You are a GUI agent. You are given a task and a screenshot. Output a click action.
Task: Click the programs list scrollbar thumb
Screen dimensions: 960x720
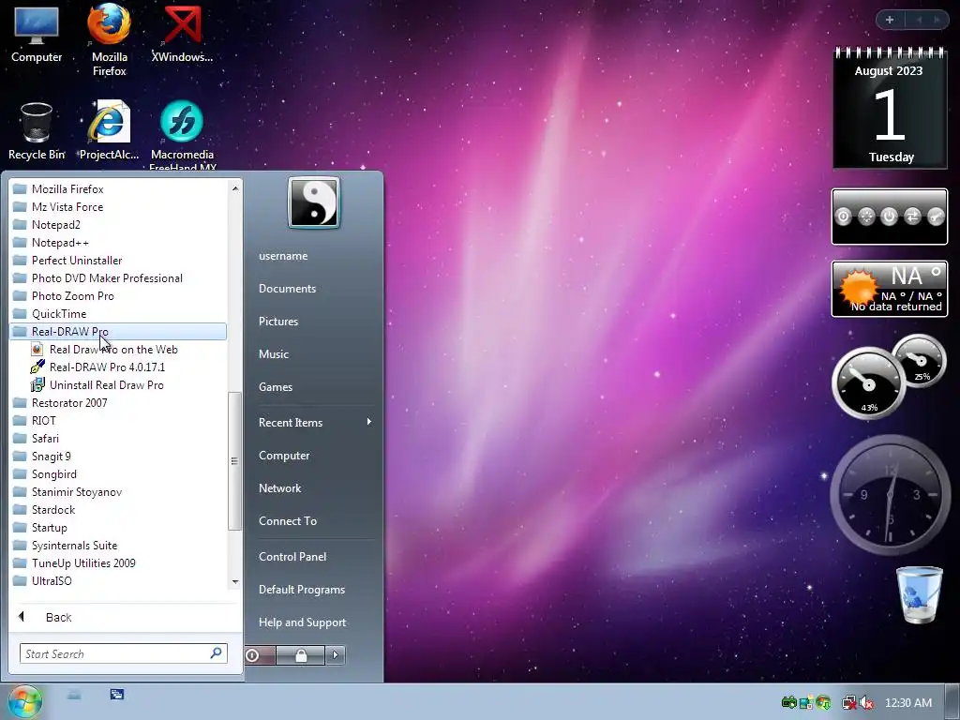pos(234,460)
